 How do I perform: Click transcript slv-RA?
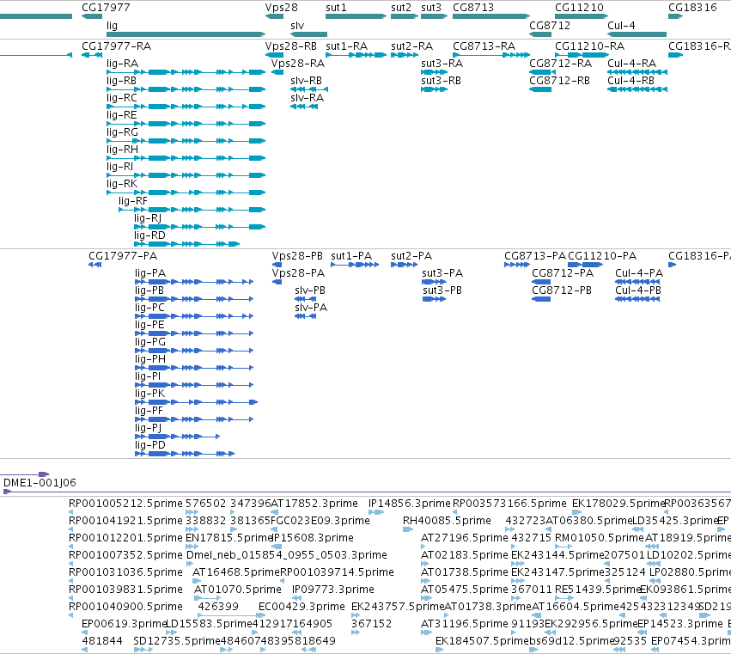(304, 107)
